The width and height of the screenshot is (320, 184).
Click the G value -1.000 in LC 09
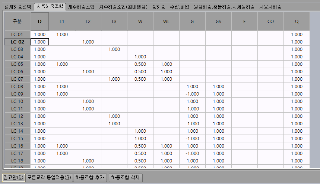(192, 94)
